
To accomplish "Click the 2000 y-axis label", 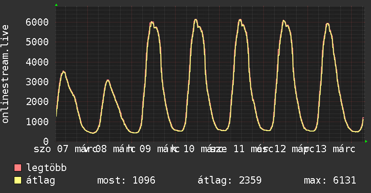I will 37,102.
